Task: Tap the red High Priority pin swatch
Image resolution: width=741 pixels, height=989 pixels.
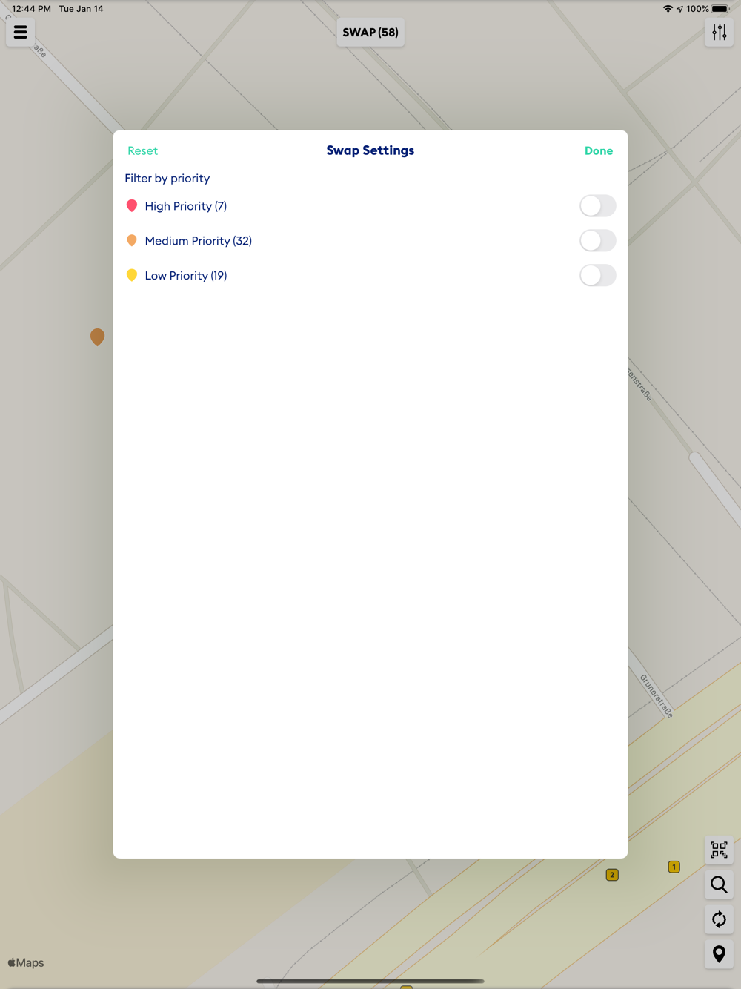Action: point(132,206)
